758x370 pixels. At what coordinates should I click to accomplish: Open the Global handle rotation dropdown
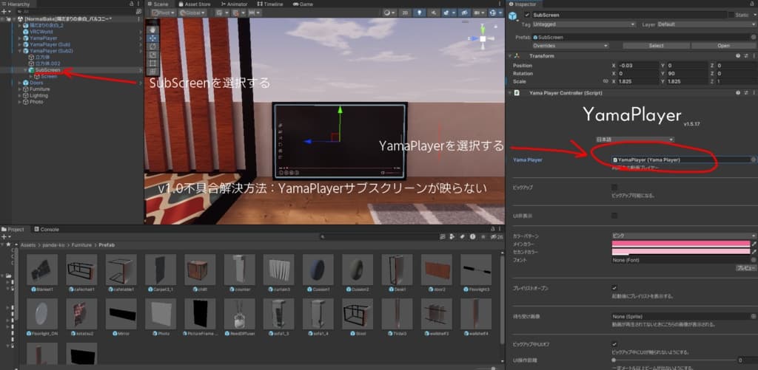click(192, 13)
